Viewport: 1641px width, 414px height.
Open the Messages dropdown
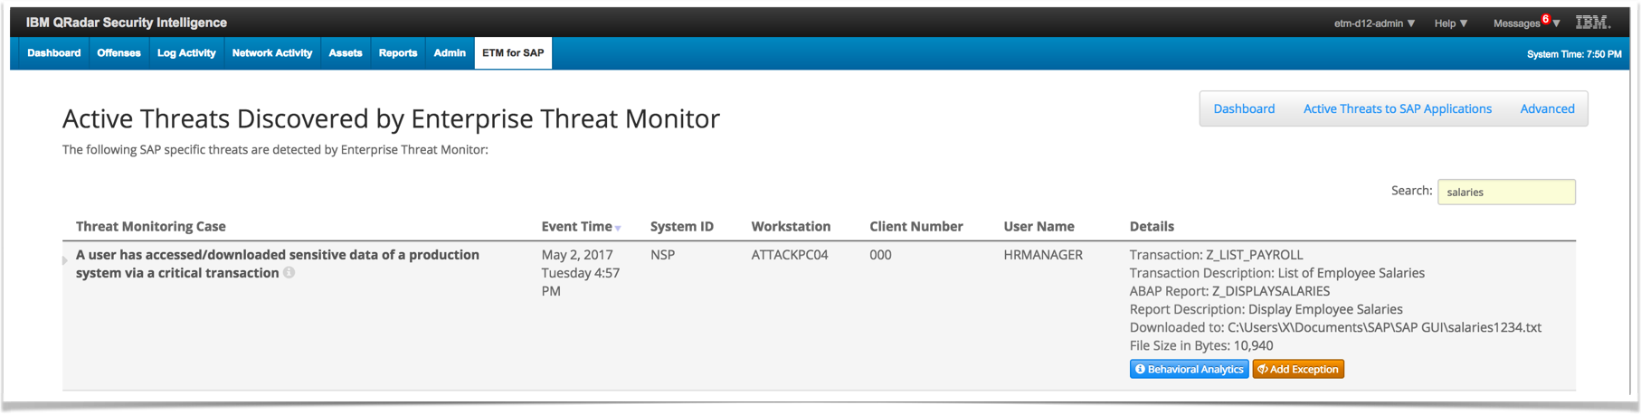click(x=1526, y=24)
